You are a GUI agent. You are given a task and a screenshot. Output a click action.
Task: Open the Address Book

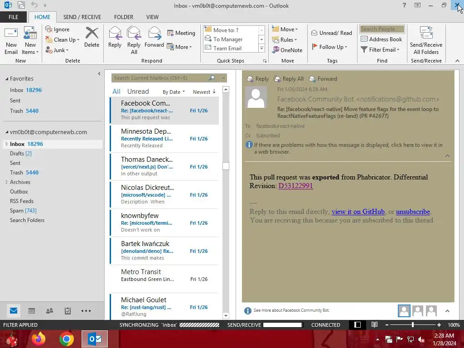tap(381, 39)
